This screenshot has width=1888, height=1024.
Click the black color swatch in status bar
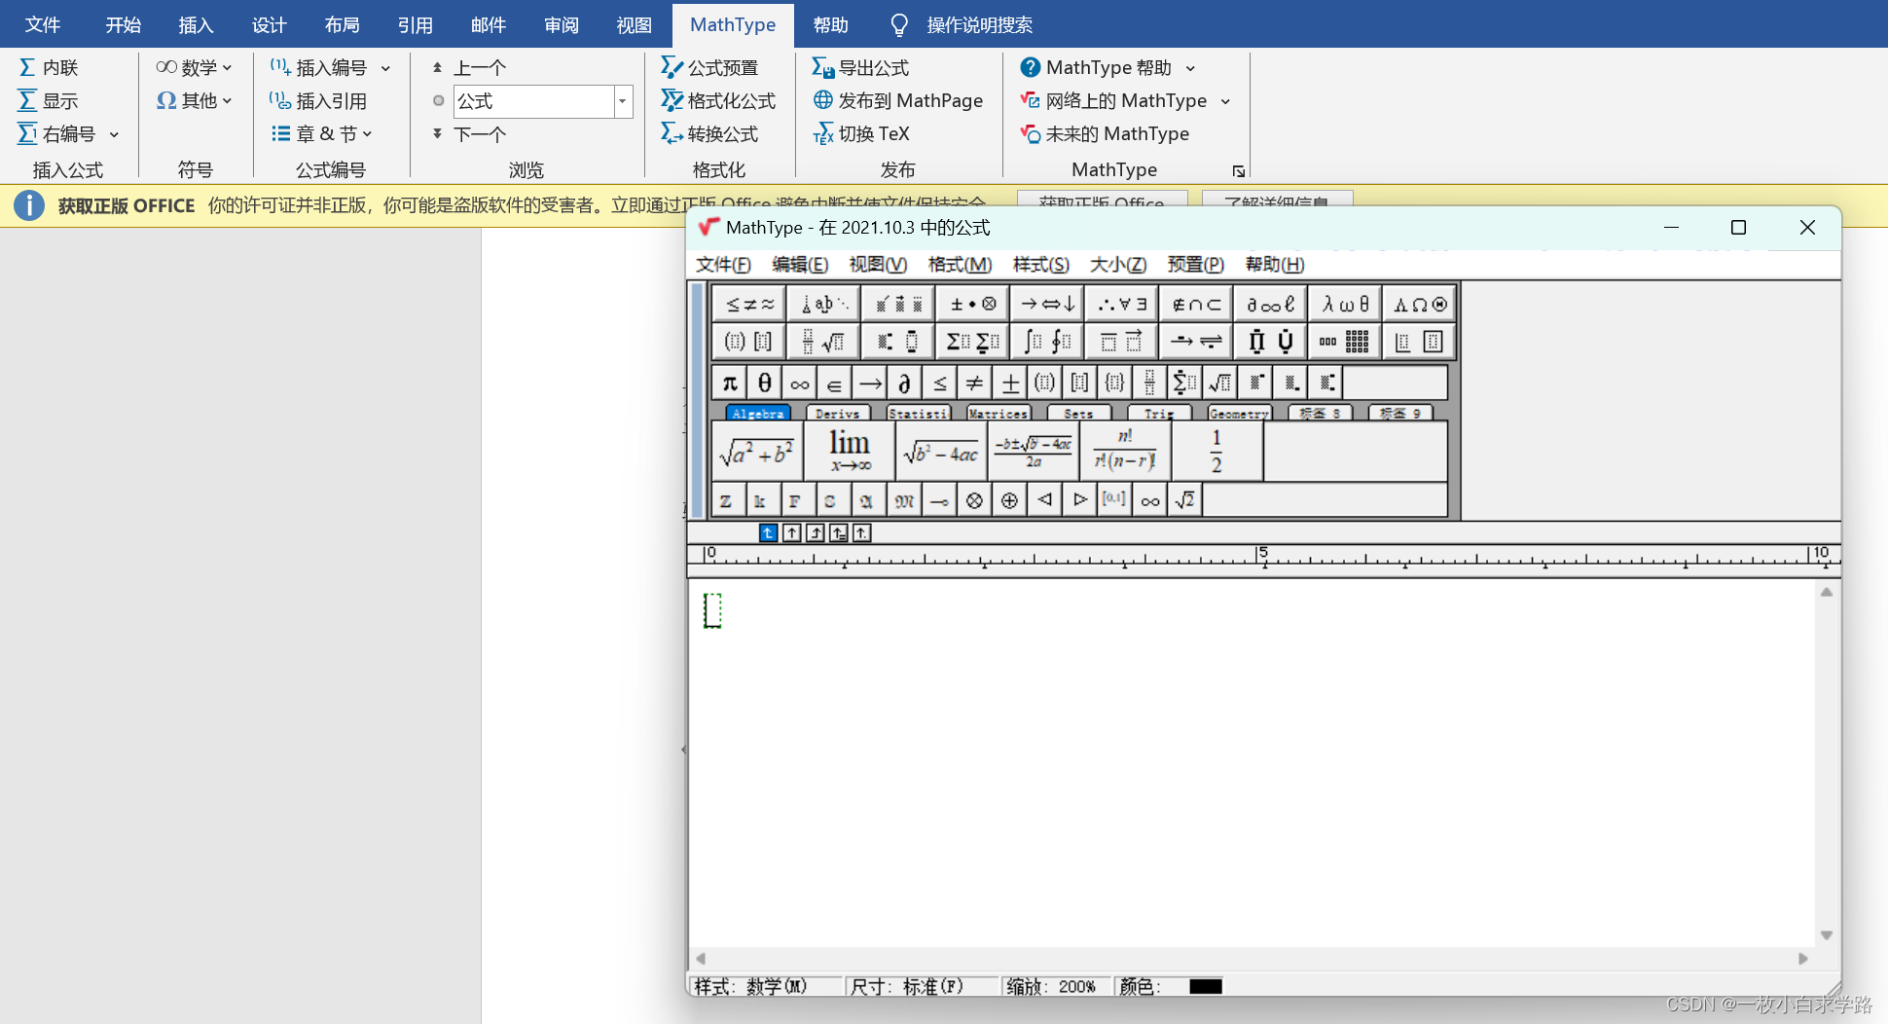click(x=1206, y=986)
